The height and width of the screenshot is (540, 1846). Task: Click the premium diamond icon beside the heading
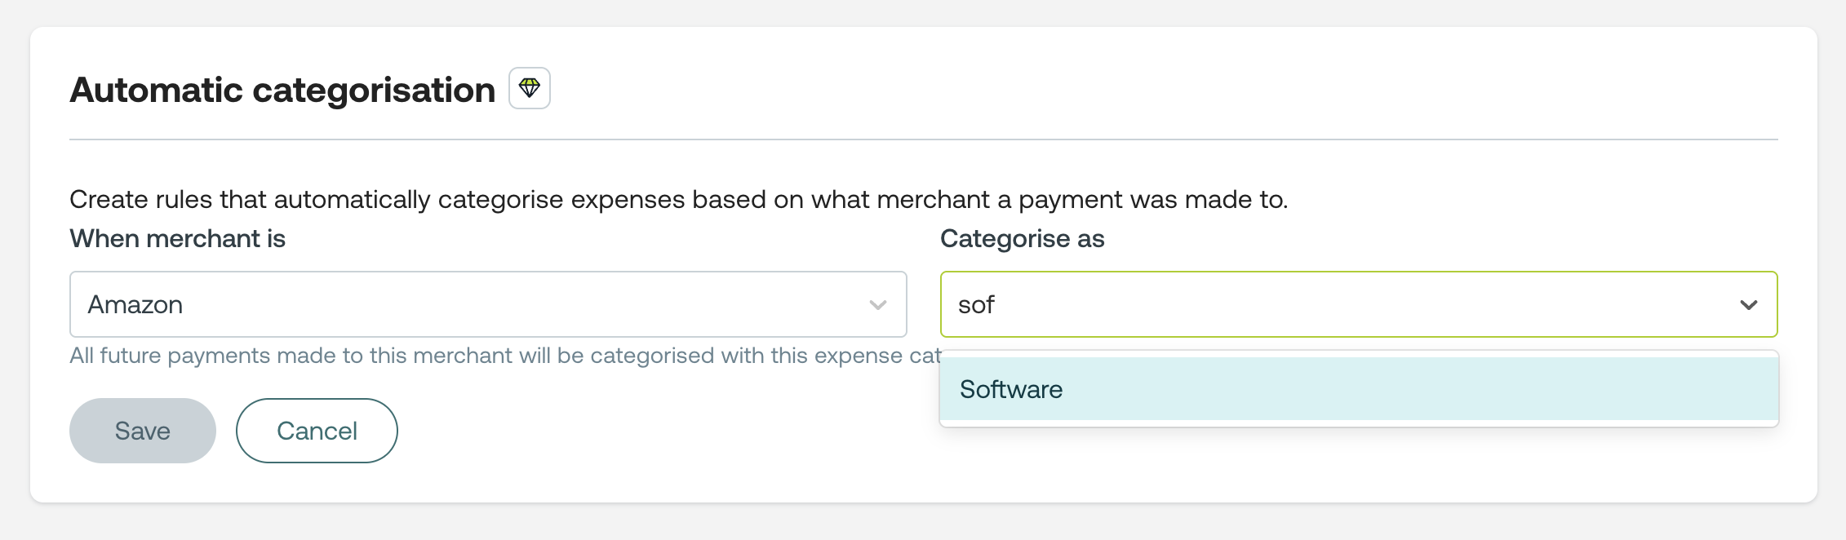[530, 88]
